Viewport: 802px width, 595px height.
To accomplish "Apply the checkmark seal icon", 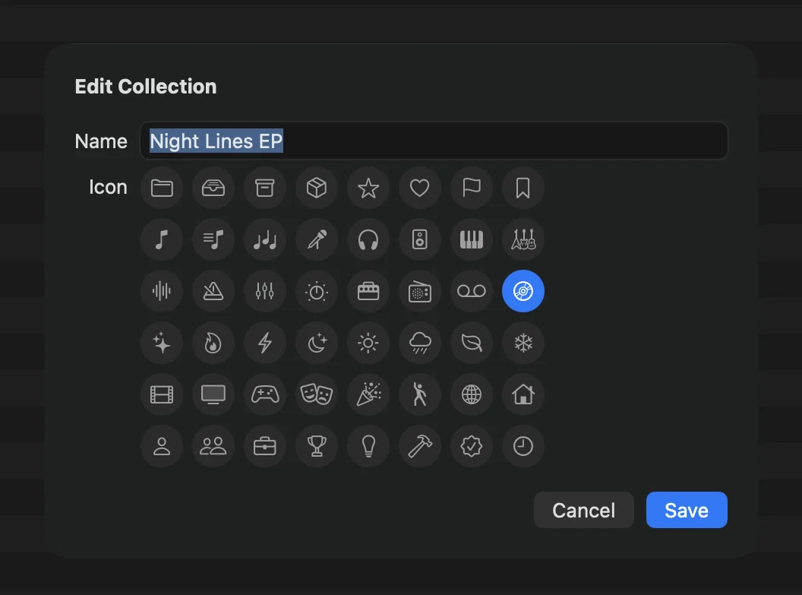I will [x=472, y=446].
